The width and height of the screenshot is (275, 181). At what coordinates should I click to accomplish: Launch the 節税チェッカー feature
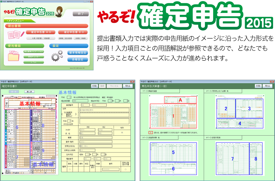pyautogui.click(x=34, y=57)
